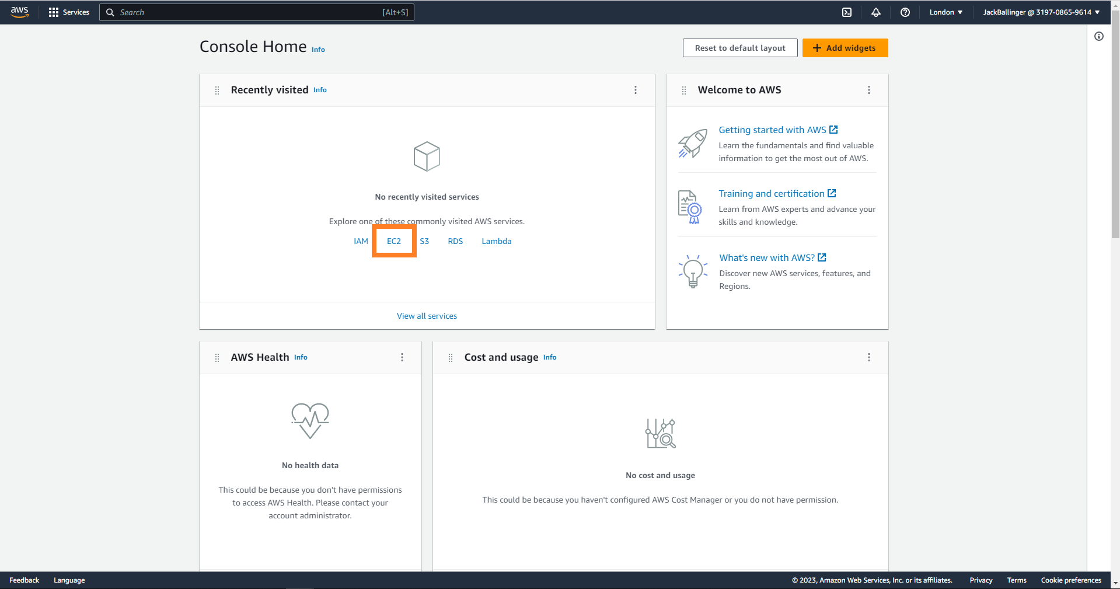Open Recently visited widget options menu

(x=636, y=90)
